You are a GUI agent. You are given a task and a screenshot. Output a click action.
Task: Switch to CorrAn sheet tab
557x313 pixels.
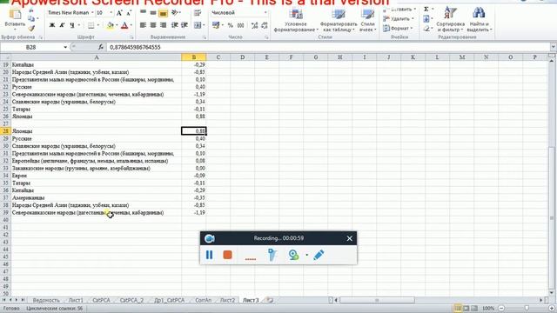click(x=203, y=300)
